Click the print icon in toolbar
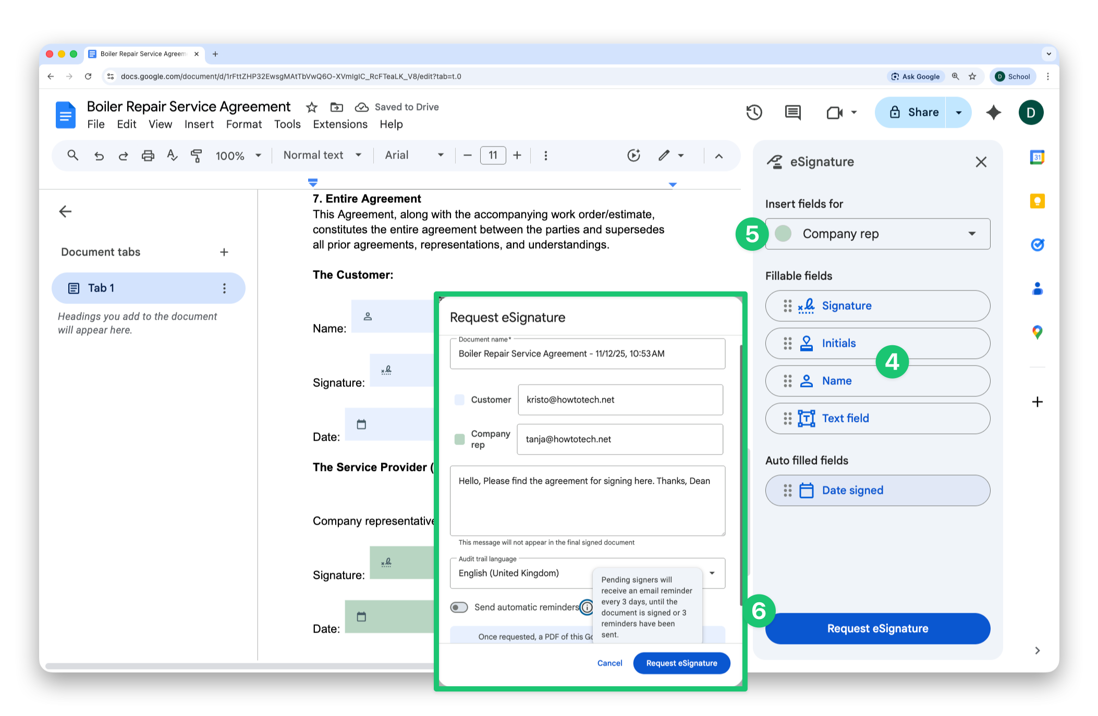The width and height of the screenshot is (1098, 716). click(148, 155)
